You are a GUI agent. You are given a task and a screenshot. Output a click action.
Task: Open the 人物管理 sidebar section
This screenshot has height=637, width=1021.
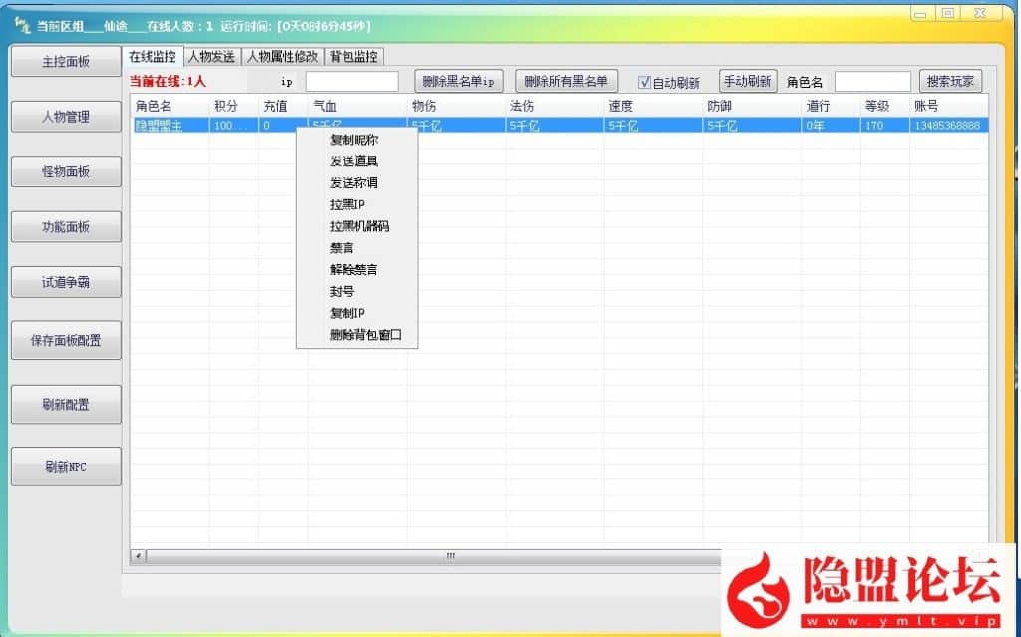click(66, 117)
